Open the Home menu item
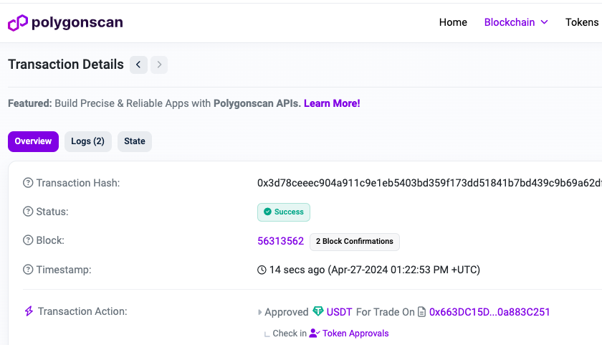The image size is (602, 345). pos(453,22)
